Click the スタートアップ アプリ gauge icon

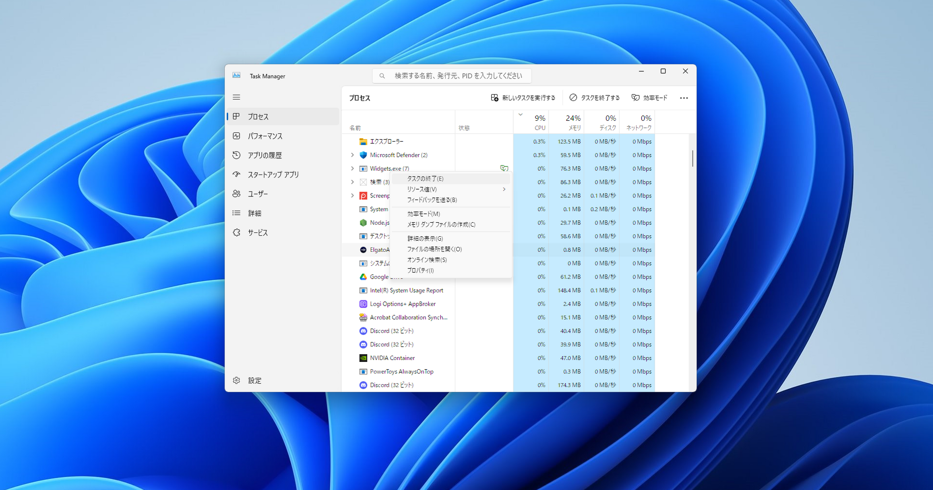pyautogui.click(x=236, y=174)
